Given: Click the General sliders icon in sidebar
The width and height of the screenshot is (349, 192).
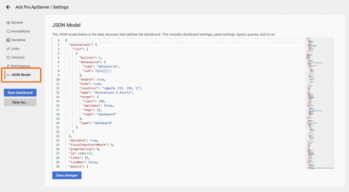Looking at the screenshot, I should (x=8, y=23).
